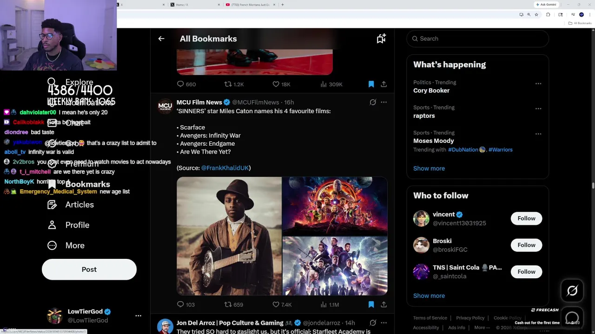Open Broski's profile picture

[x=421, y=245]
